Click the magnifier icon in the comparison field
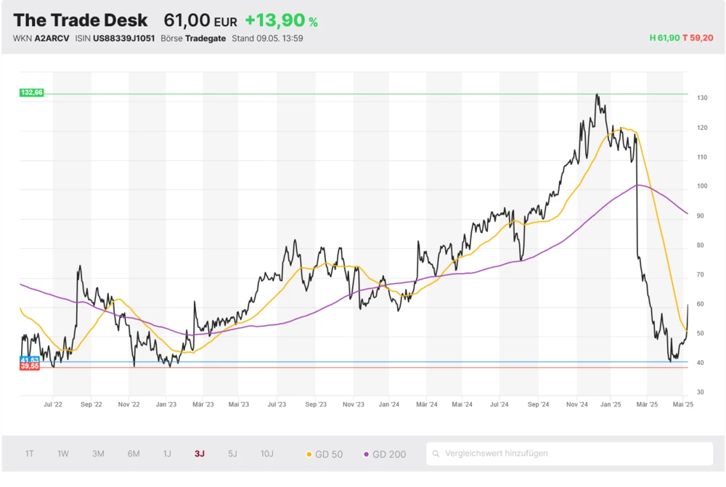Viewport: 726px width, 487px height. (x=436, y=454)
